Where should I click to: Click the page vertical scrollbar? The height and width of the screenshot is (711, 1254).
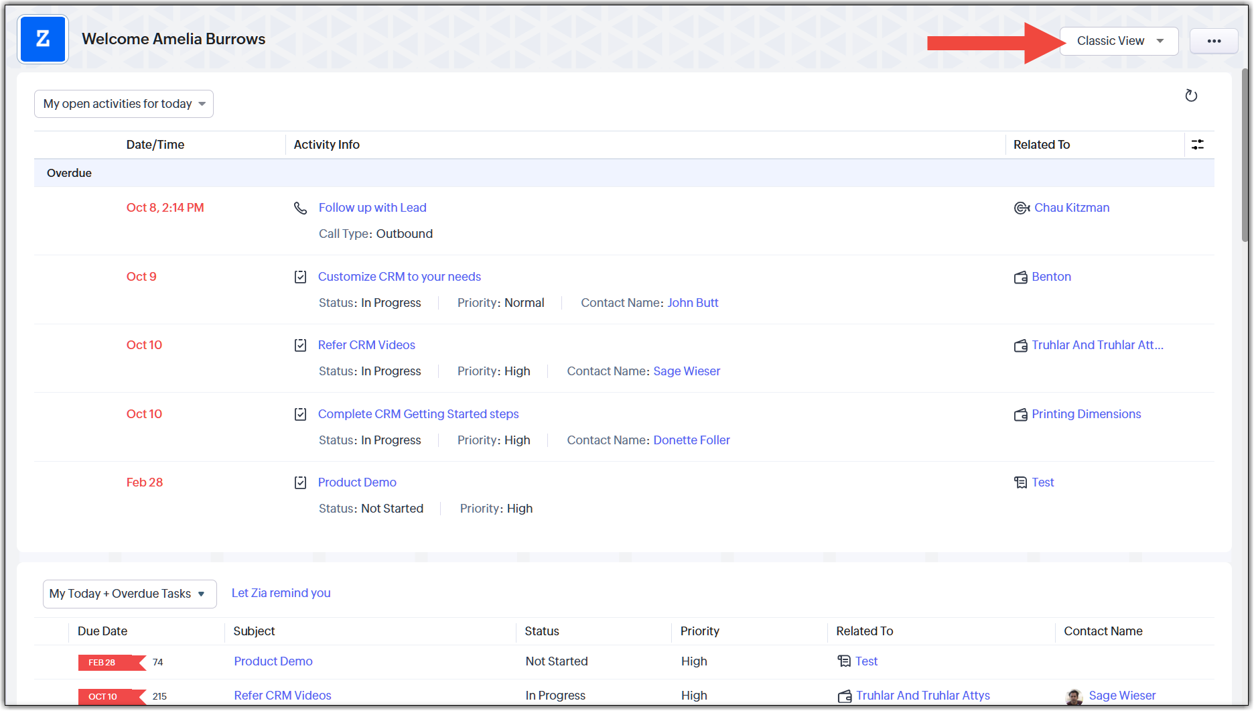tap(1245, 154)
